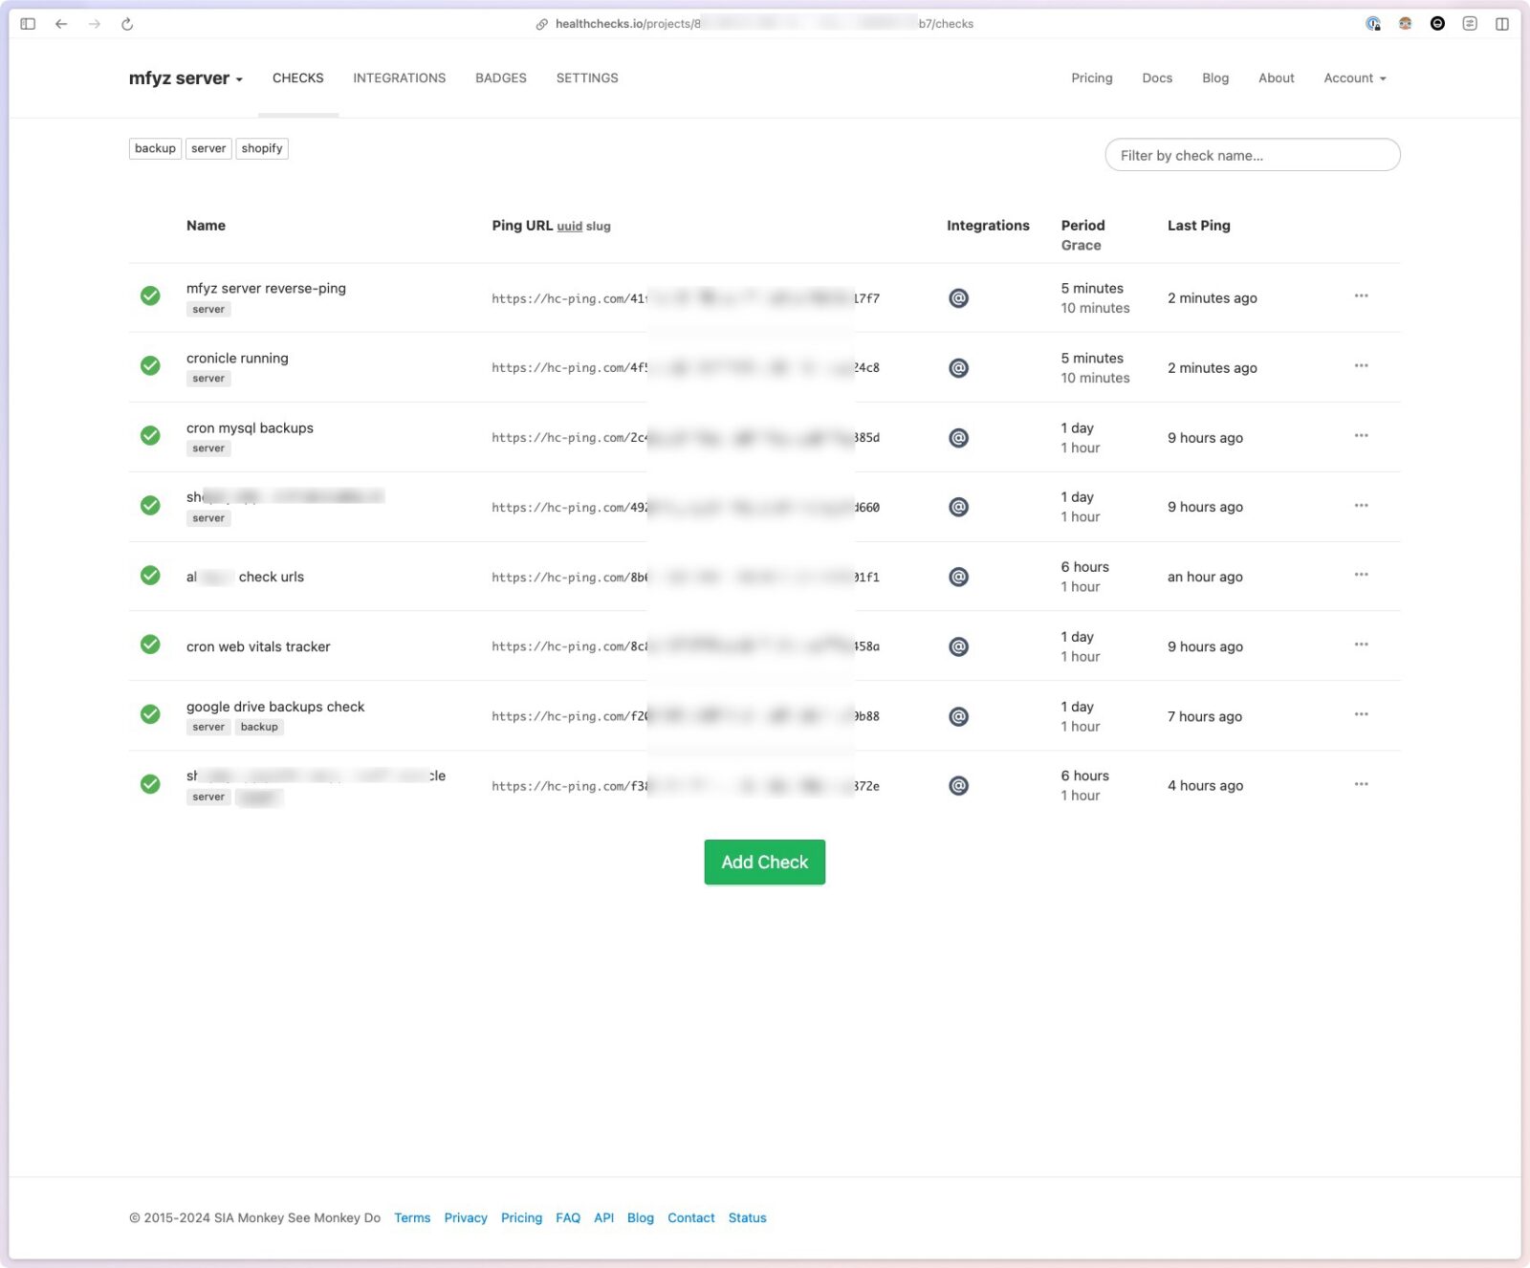Screen dimensions: 1530x1268
Task: Toggle the server tag filter
Action: [x=208, y=148]
